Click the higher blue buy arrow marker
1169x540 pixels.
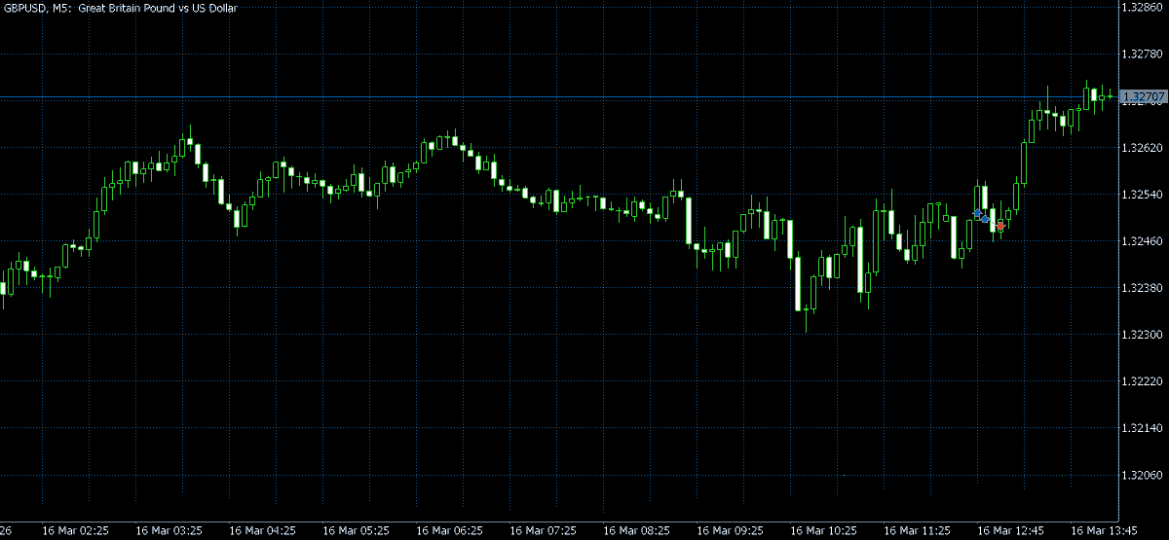pyautogui.click(x=977, y=212)
